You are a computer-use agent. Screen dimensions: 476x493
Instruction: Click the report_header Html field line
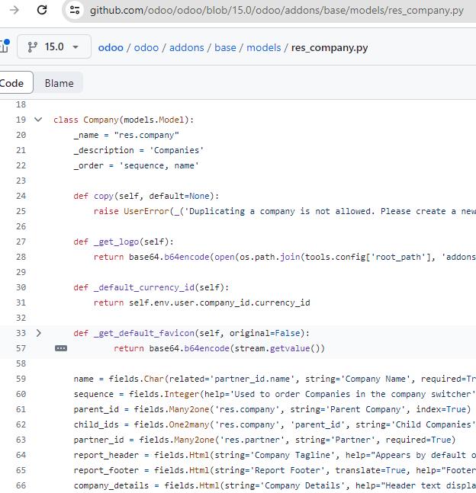(275, 455)
